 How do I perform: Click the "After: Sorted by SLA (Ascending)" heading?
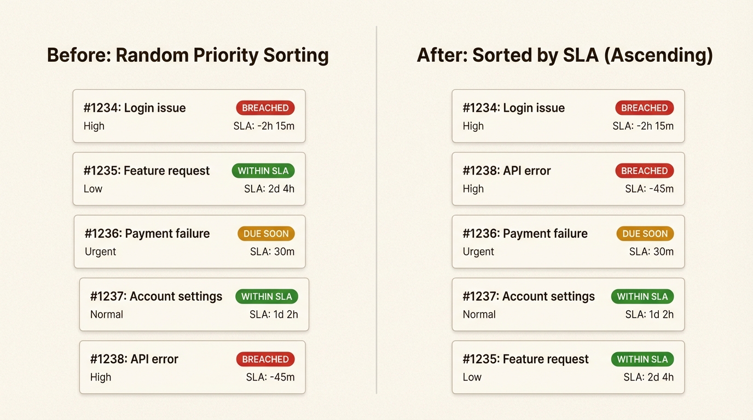coord(565,55)
